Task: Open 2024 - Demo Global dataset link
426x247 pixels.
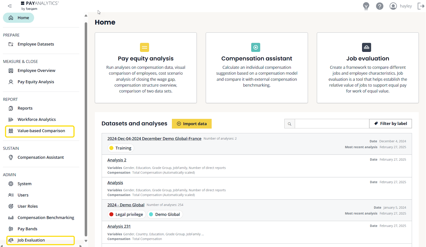Action: 126,205
